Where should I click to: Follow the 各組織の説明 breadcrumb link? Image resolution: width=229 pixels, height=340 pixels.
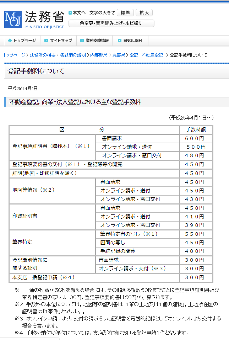point(73,55)
